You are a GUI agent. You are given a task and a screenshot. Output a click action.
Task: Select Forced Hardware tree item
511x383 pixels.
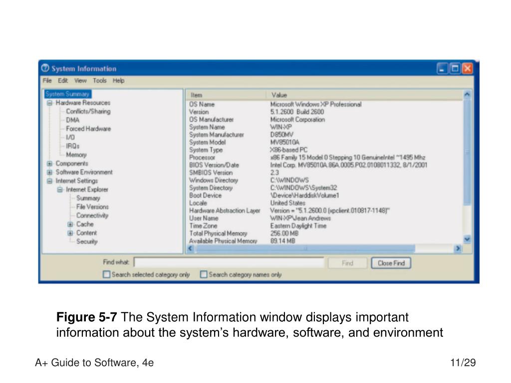88,129
